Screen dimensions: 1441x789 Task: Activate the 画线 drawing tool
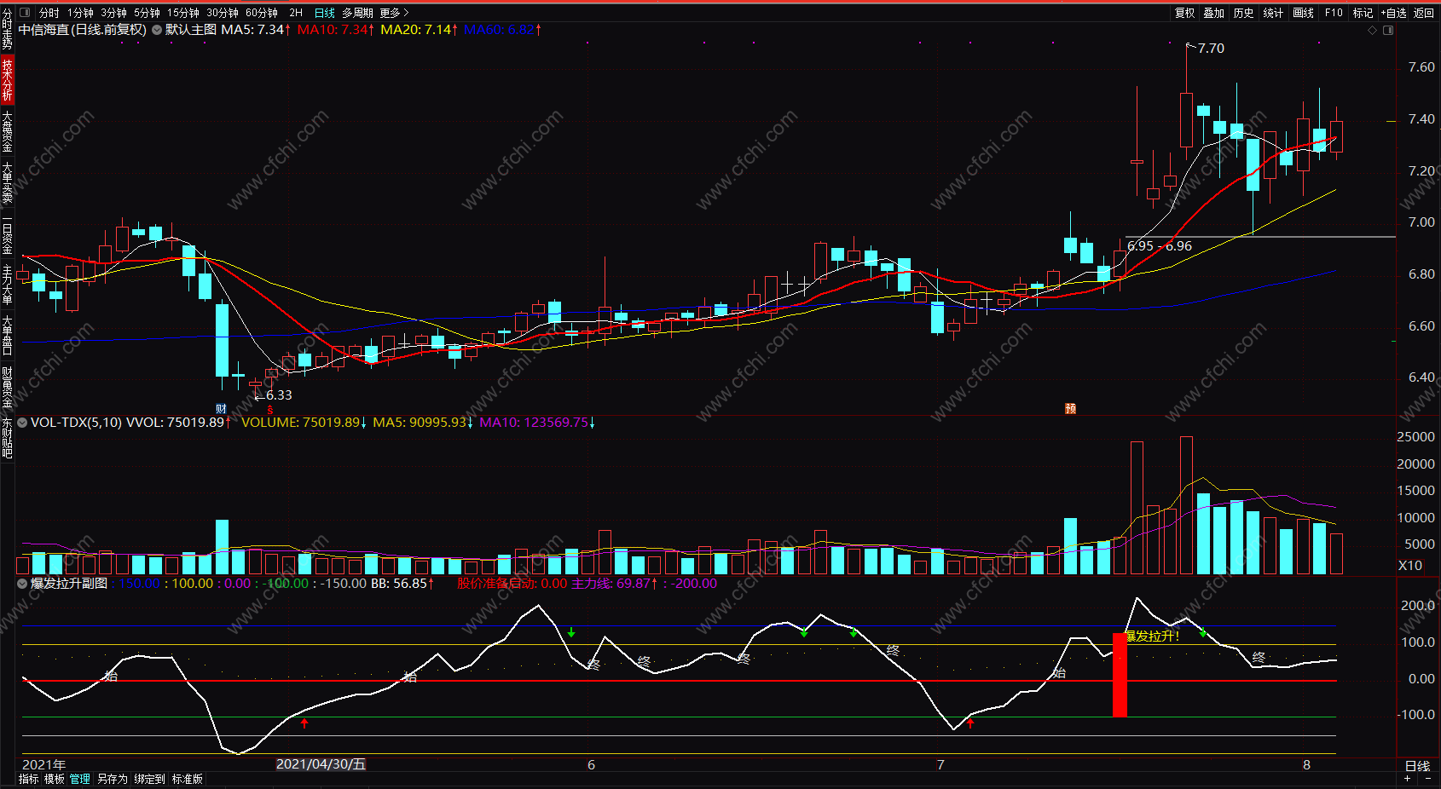pyautogui.click(x=1303, y=13)
